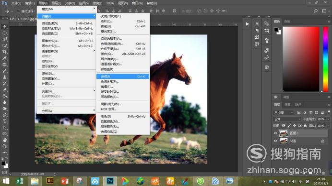
Task: Switch to the 通道 channels tab
Action: (x=287, y=105)
